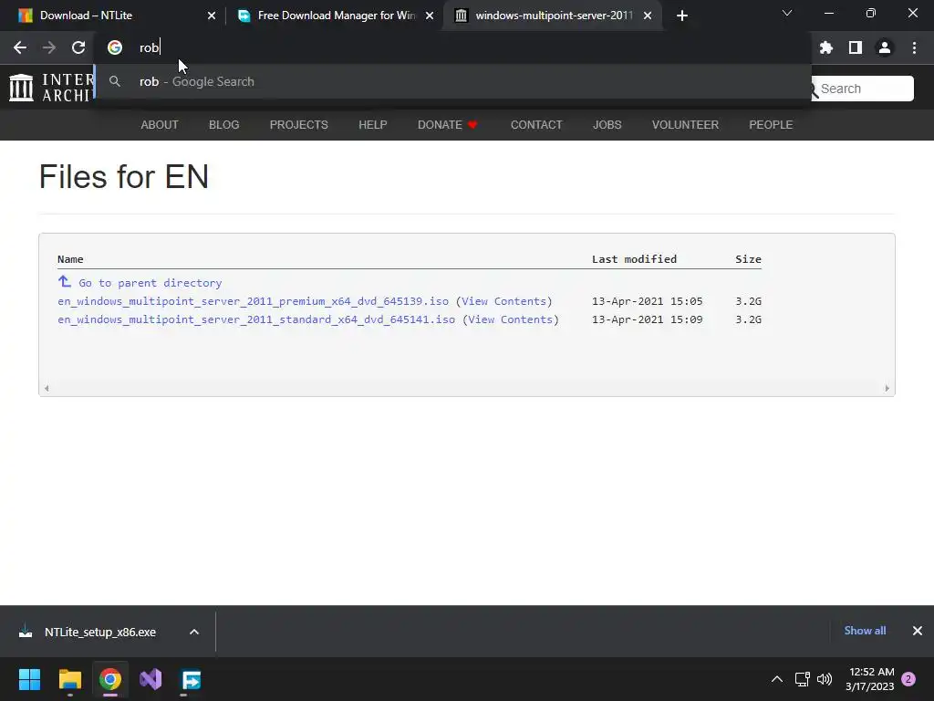Open network status tray icon

tap(802, 679)
